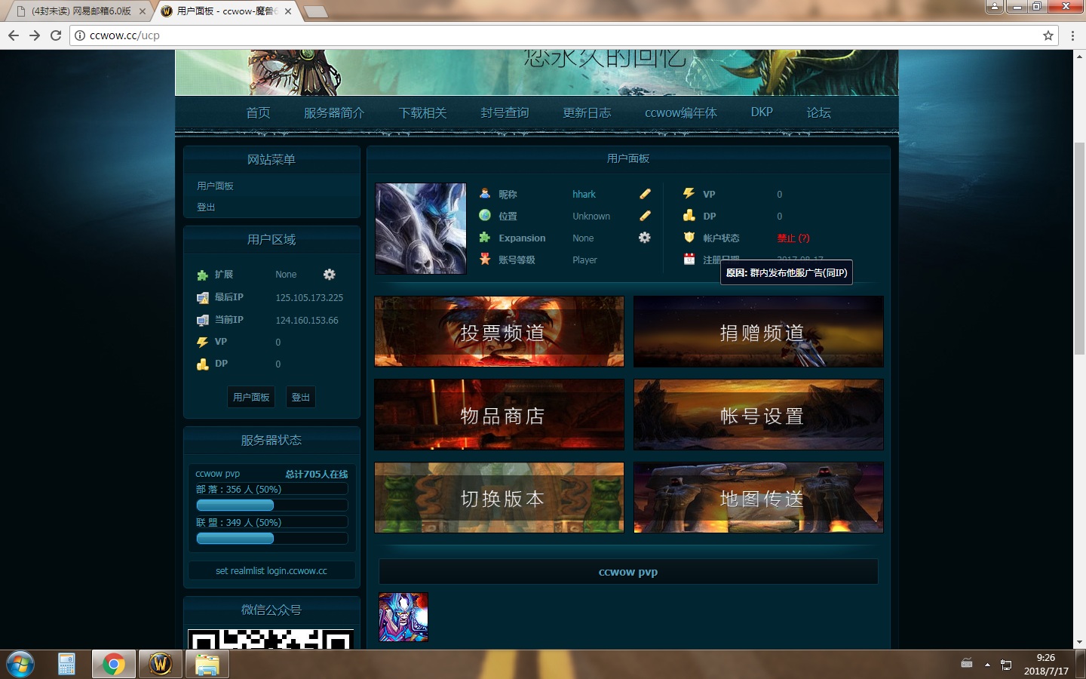Screen dimensions: 1086x679
Task: Click the character avatar thumbnail under ccwow pvp
Action: coord(403,617)
